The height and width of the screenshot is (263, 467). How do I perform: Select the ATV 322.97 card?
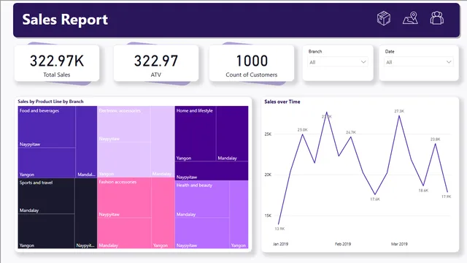point(155,64)
